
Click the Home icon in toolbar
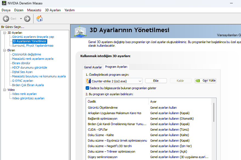click(x=40, y=19)
